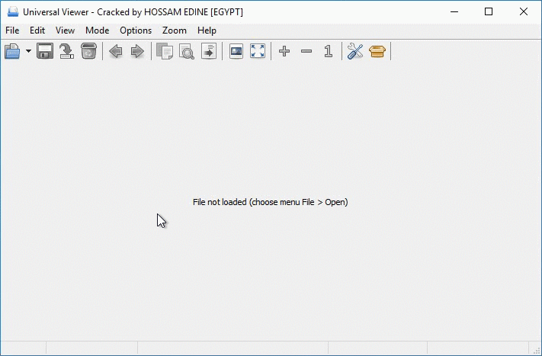Click the Save floppy disk icon
This screenshot has width=542, height=356.
[x=45, y=51]
